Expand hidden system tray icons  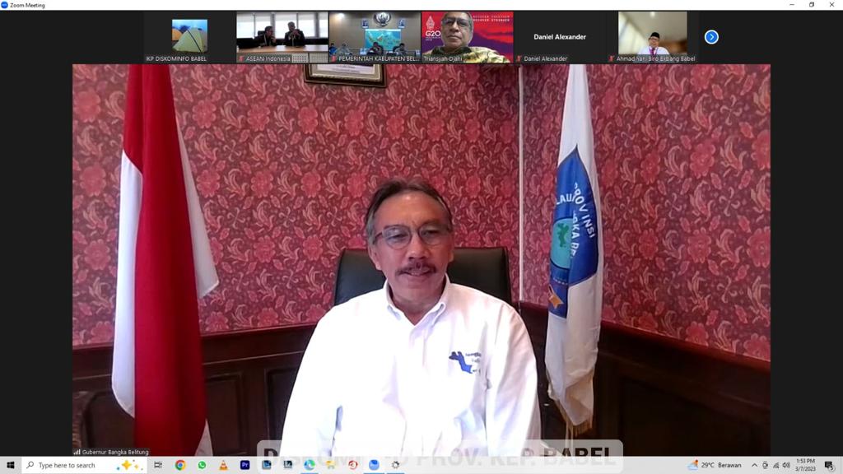[754, 465]
